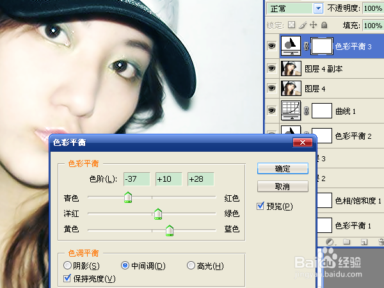Click the 图层 4 副本 layer thumbnail
Screen dimensions: 384x288
291,68
